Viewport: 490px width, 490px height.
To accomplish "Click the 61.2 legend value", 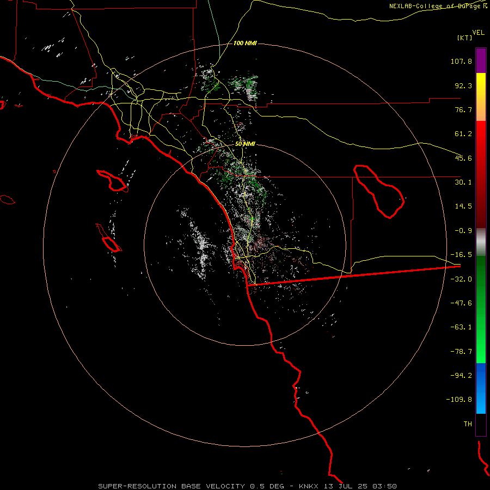I will [463, 134].
